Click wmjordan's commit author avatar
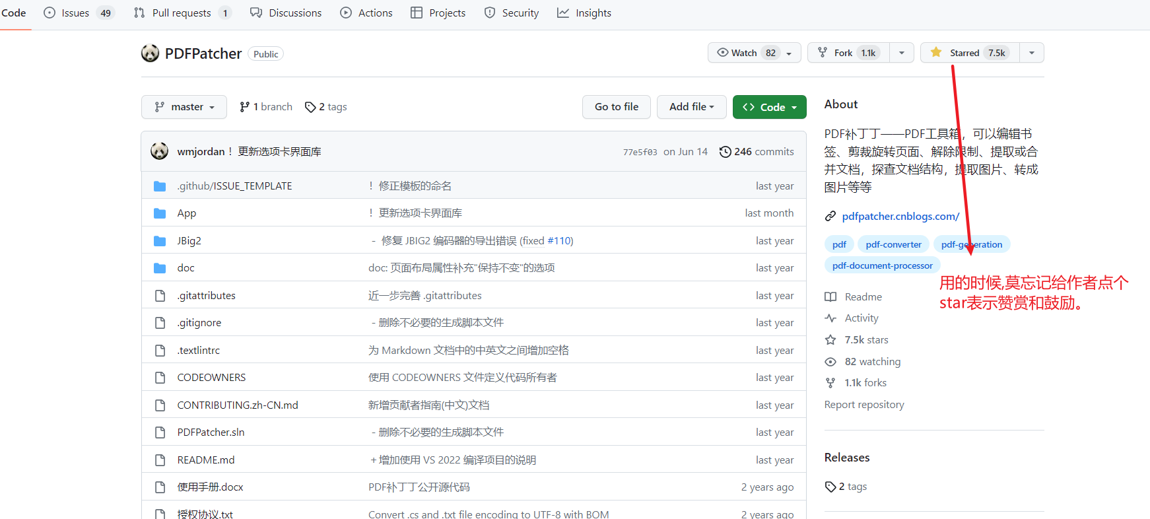This screenshot has height=519, width=1150. click(159, 151)
